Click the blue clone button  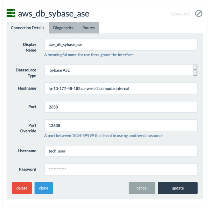(x=44, y=188)
